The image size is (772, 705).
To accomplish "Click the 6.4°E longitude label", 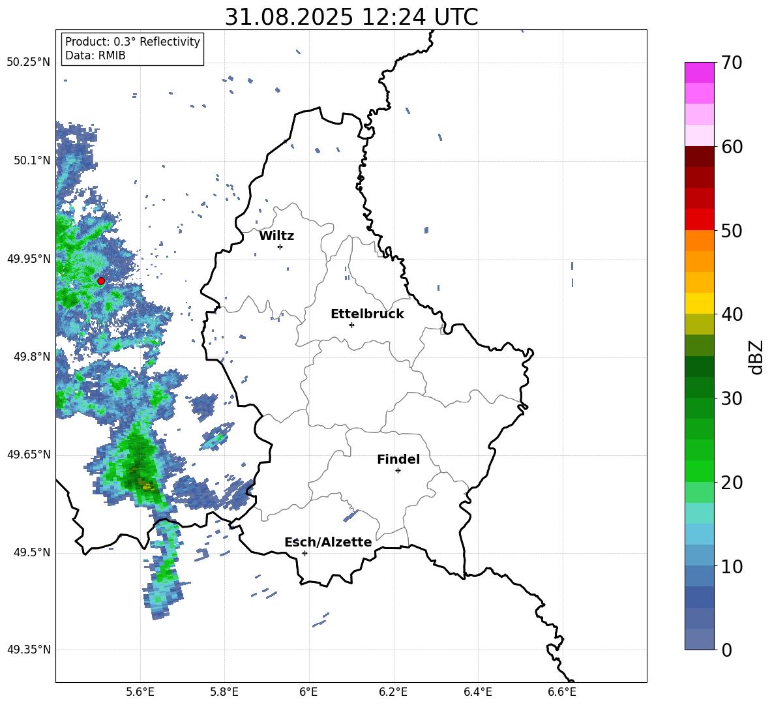I will tap(477, 692).
